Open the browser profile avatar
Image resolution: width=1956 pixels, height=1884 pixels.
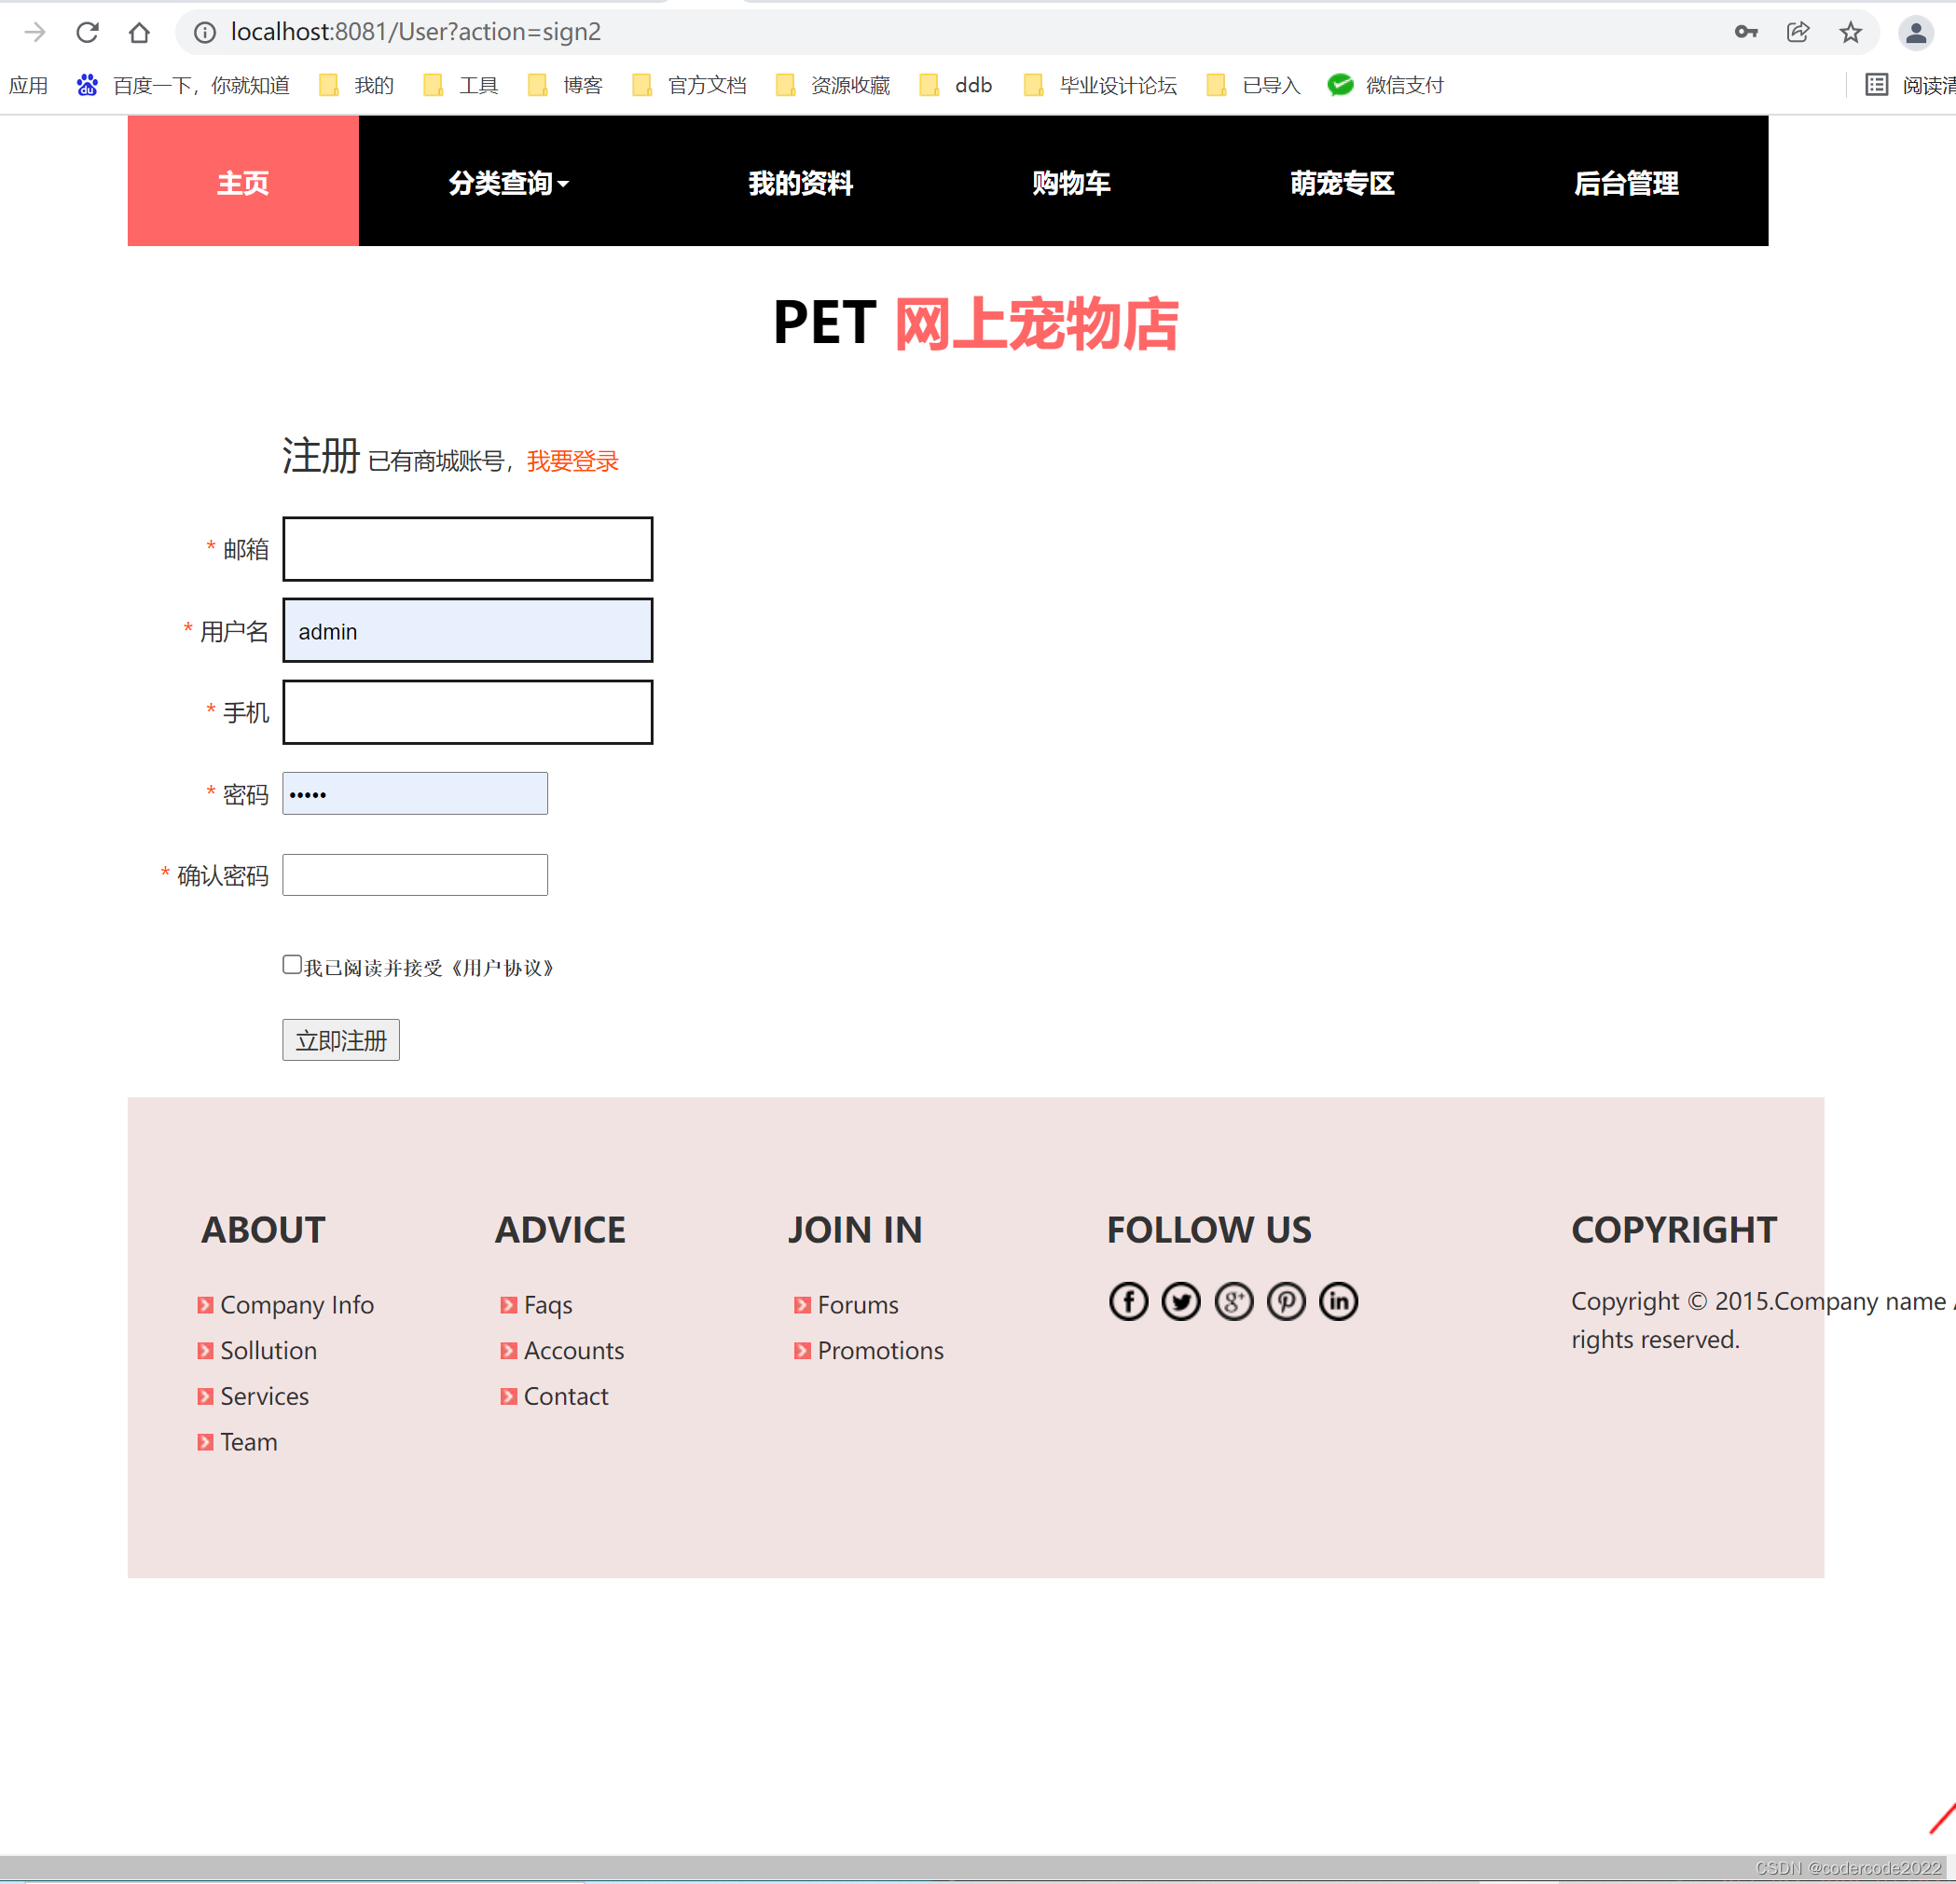tap(1915, 32)
